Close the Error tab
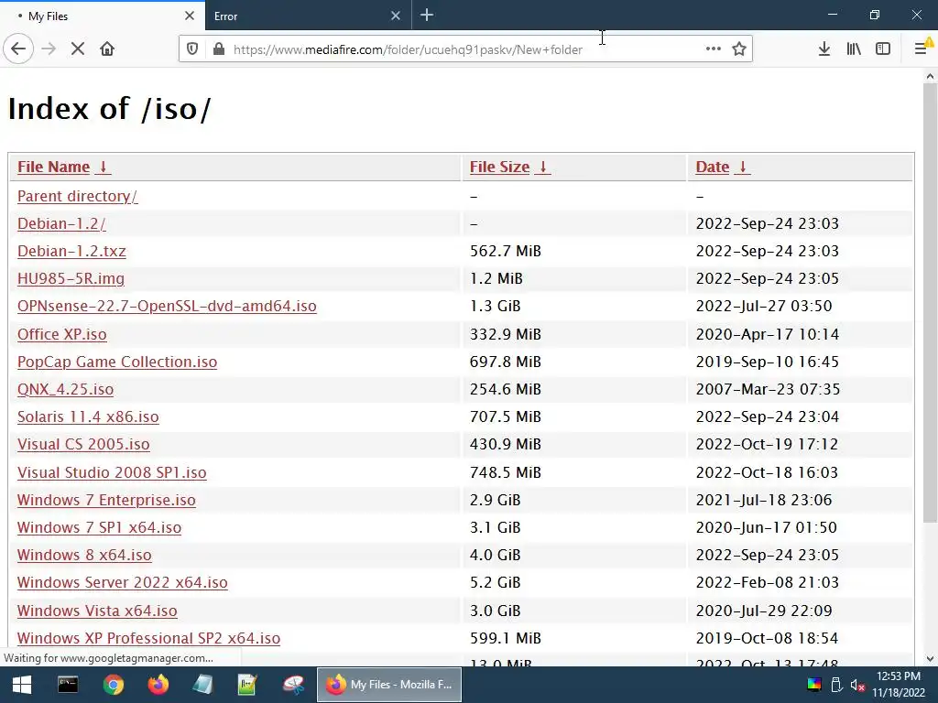The width and height of the screenshot is (938, 703). click(x=396, y=16)
